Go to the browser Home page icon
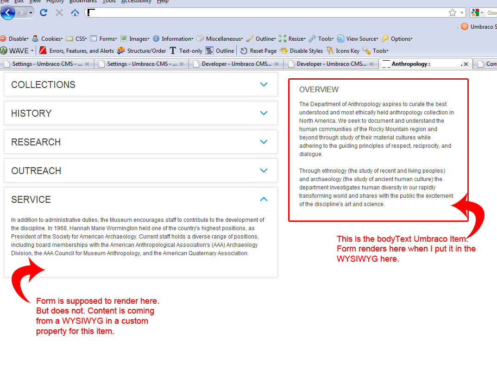This screenshot has width=497, height=383. pyautogui.click(x=75, y=13)
